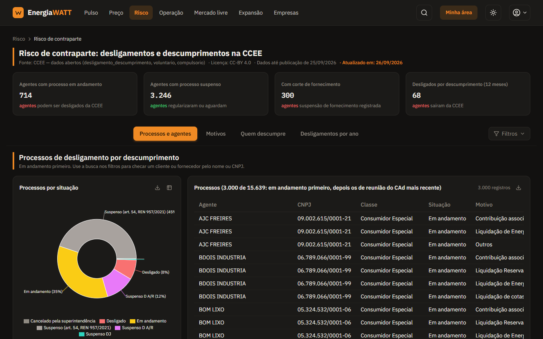Navigate to Mercado livre
This screenshot has width=543, height=339.
coord(211,13)
